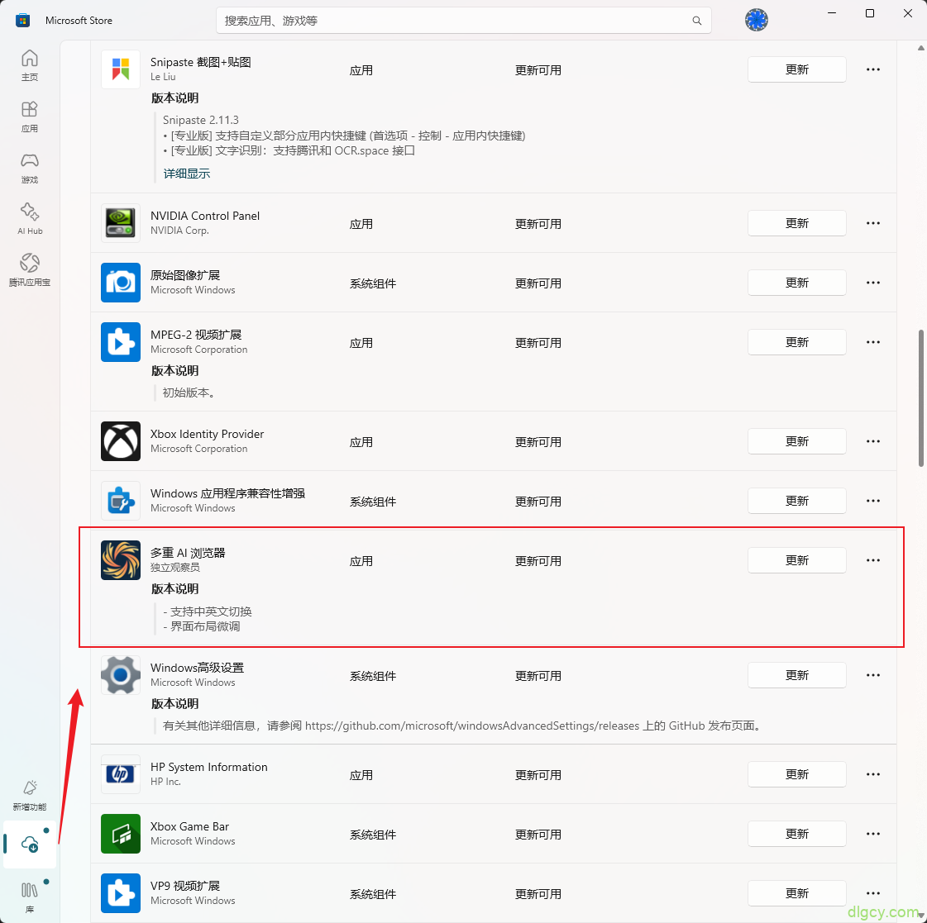Update the Snipaste 截图+贴图 app
The image size is (927, 923).
796,69
